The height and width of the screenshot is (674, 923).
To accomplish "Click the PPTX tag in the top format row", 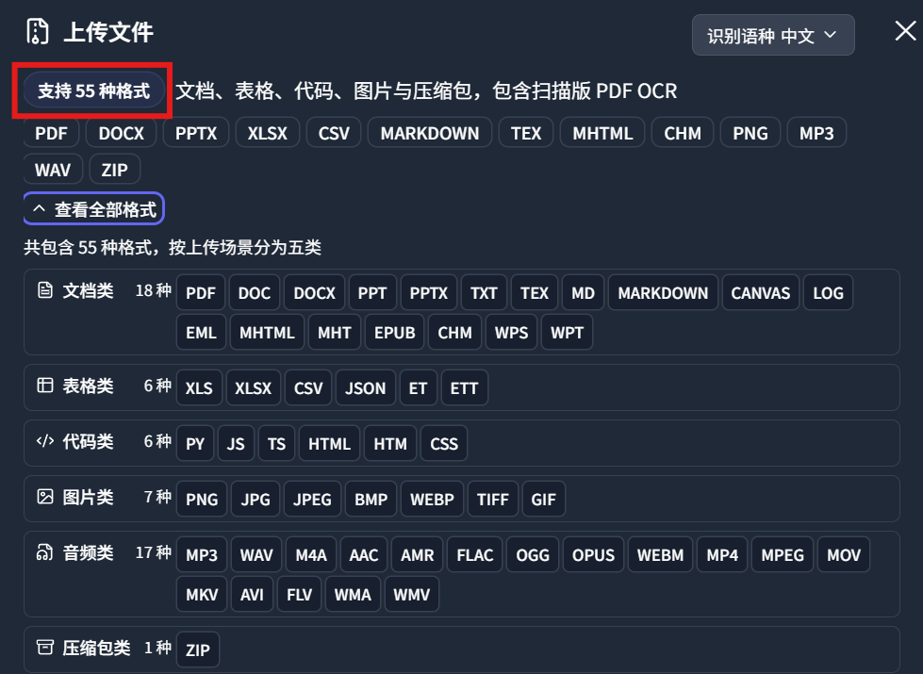I will [x=196, y=133].
